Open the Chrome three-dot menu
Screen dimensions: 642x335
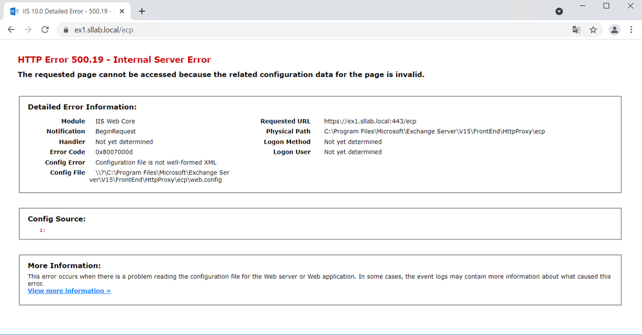point(631,30)
